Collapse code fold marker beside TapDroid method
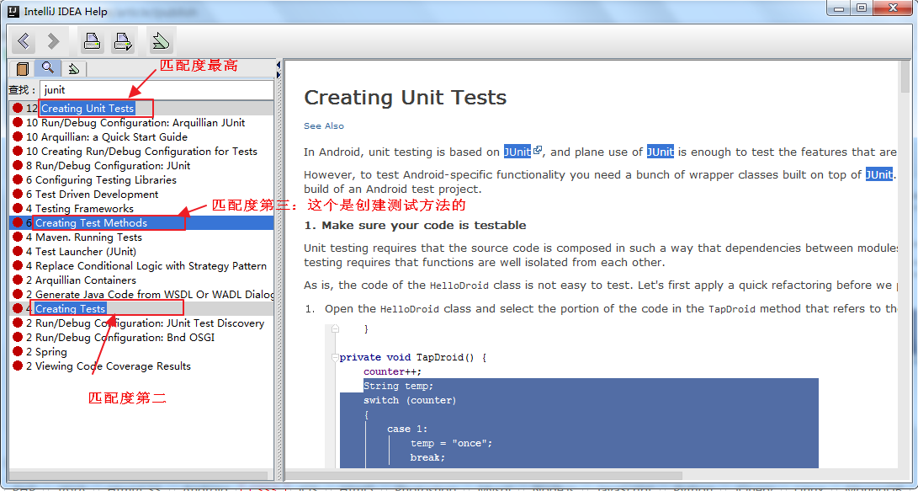 pyautogui.click(x=335, y=357)
